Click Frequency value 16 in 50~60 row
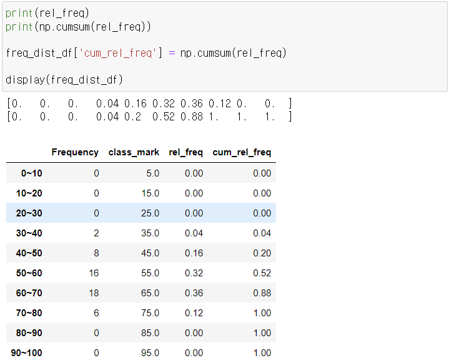Screen dimensions: 449x363 [x=94, y=273]
